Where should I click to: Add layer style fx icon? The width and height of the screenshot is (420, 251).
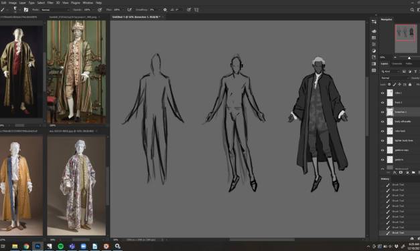[395, 172]
